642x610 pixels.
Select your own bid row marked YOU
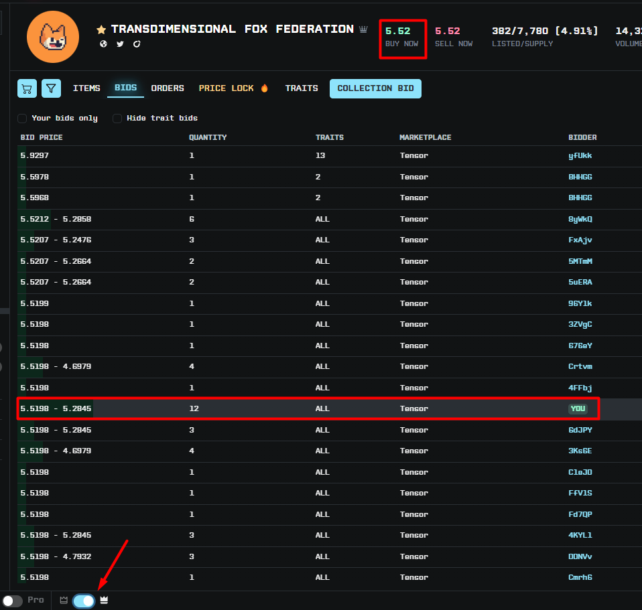(307, 408)
